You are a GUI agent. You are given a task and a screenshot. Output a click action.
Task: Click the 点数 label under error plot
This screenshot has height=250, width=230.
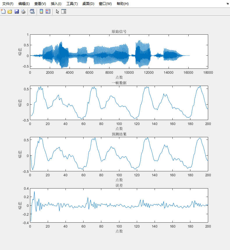point(119,231)
